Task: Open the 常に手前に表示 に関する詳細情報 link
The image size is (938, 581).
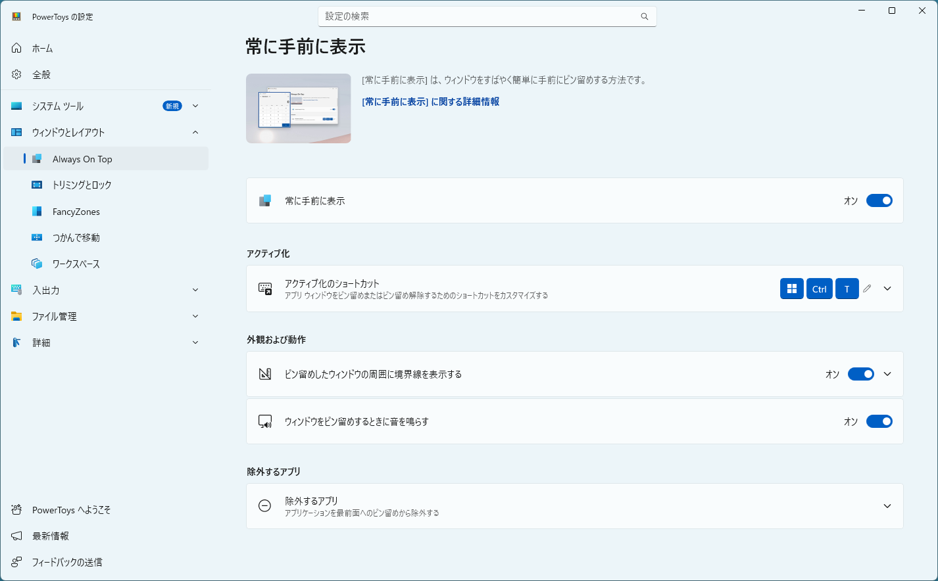Action: pyautogui.click(x=431, y=102)
